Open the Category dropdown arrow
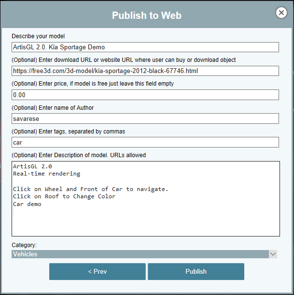Screen dimensions: 294x295 click(x=273, y=254)
